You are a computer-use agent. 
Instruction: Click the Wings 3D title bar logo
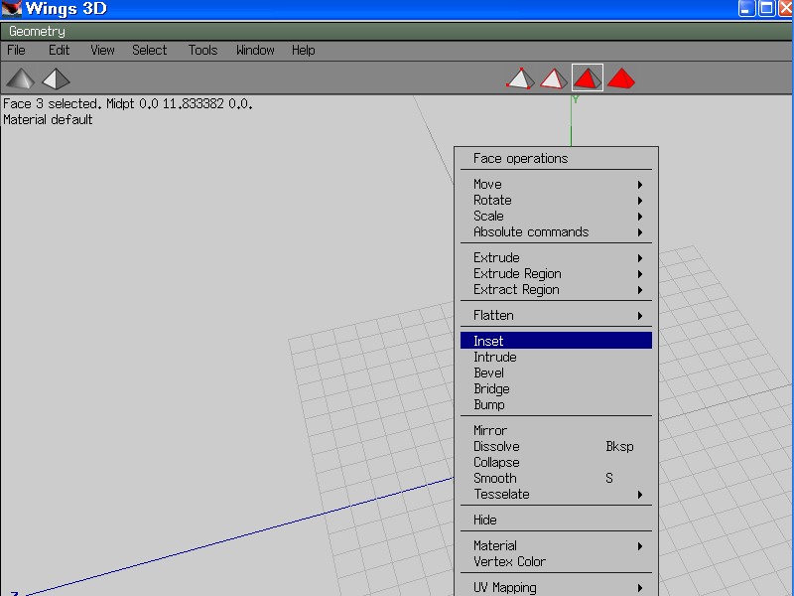coord(11,9)
